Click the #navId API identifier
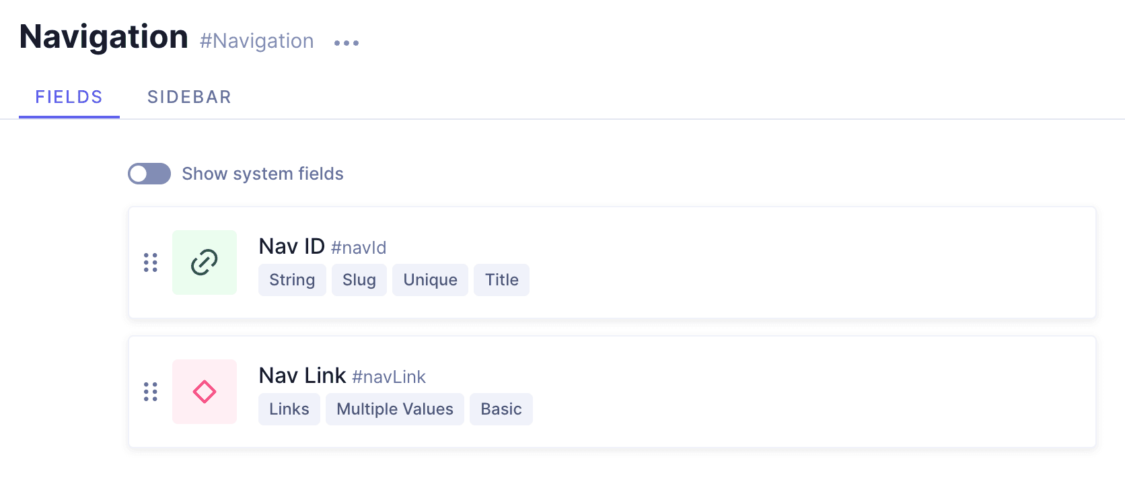Image resolution: width=1125 pixels, height=494 pixels. tap(359, 248)
